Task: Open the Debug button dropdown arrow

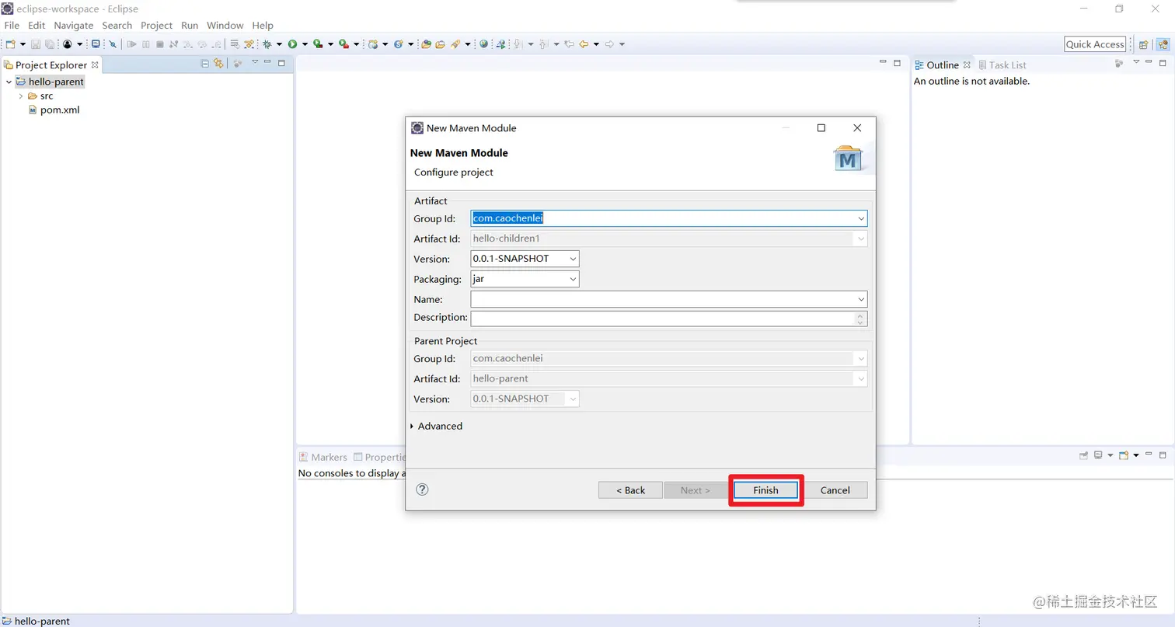Action: pos(279,44)
